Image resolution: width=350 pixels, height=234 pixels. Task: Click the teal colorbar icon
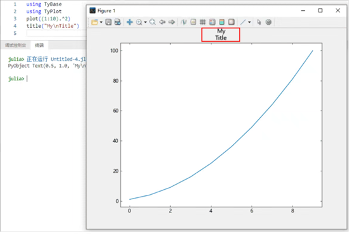point(222,22)
